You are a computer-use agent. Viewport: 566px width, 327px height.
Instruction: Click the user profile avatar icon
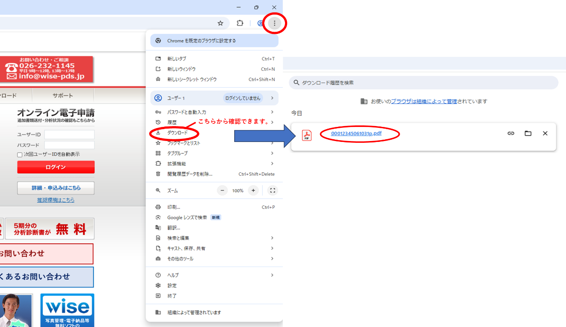[158, 98]
